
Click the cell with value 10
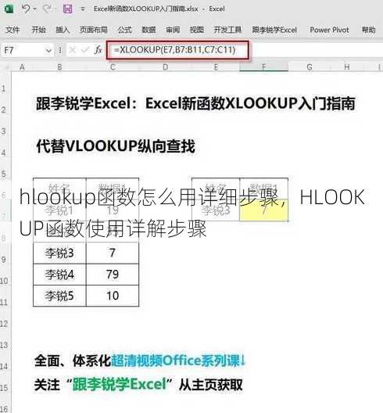coord(113,296)
